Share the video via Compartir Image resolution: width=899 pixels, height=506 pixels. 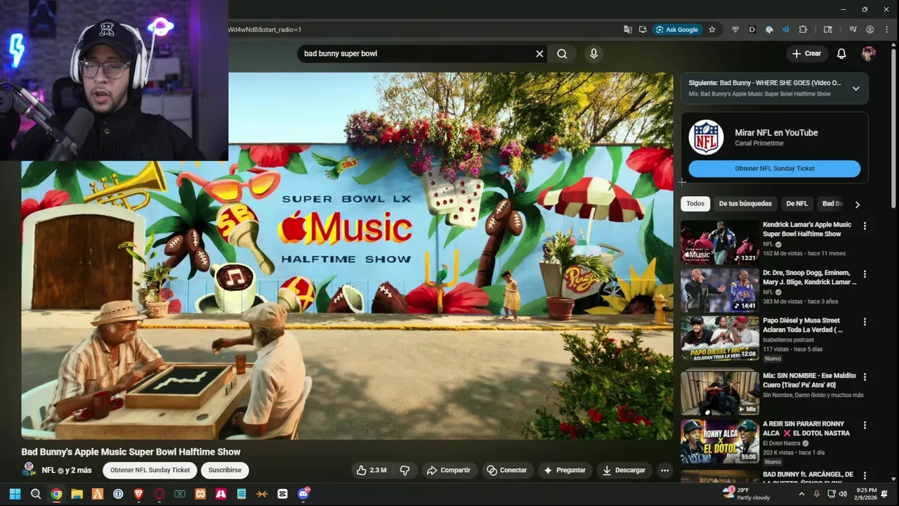click(x=448, y=470)
